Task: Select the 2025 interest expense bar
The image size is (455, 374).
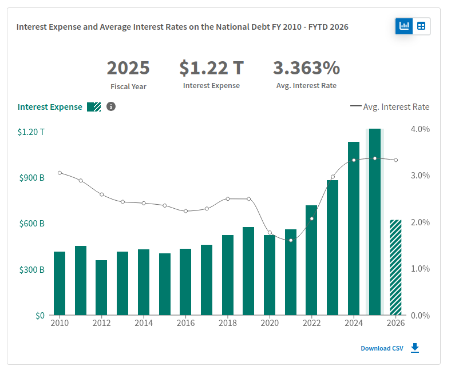Action: click(x=375, y=222)
